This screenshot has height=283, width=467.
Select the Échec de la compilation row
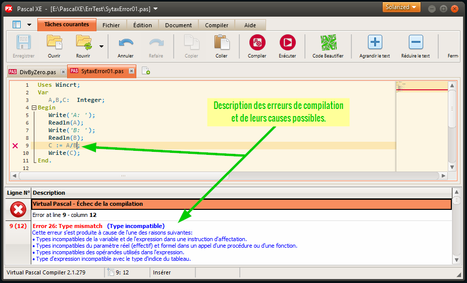pos(241,204)
